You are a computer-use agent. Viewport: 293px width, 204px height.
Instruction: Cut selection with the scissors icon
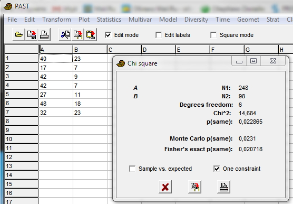[65, 35]
